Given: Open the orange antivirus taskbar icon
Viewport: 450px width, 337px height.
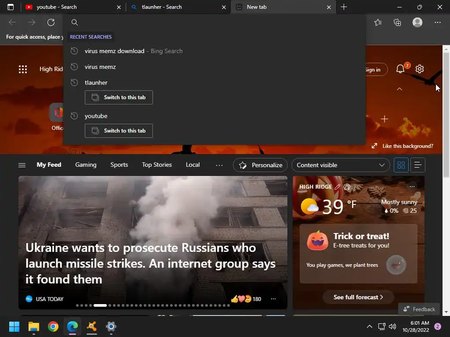Looking at the screenshot, I should 91,326.
